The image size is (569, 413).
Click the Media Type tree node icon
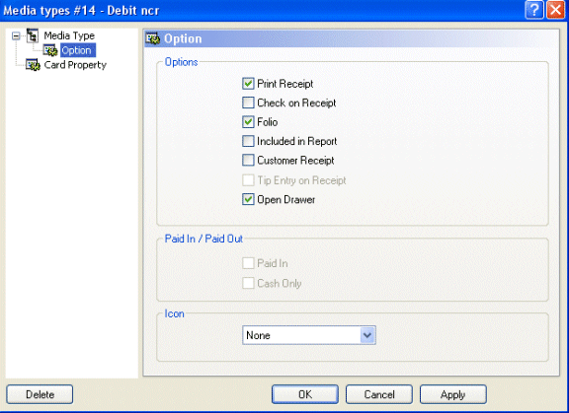[33, 35]
